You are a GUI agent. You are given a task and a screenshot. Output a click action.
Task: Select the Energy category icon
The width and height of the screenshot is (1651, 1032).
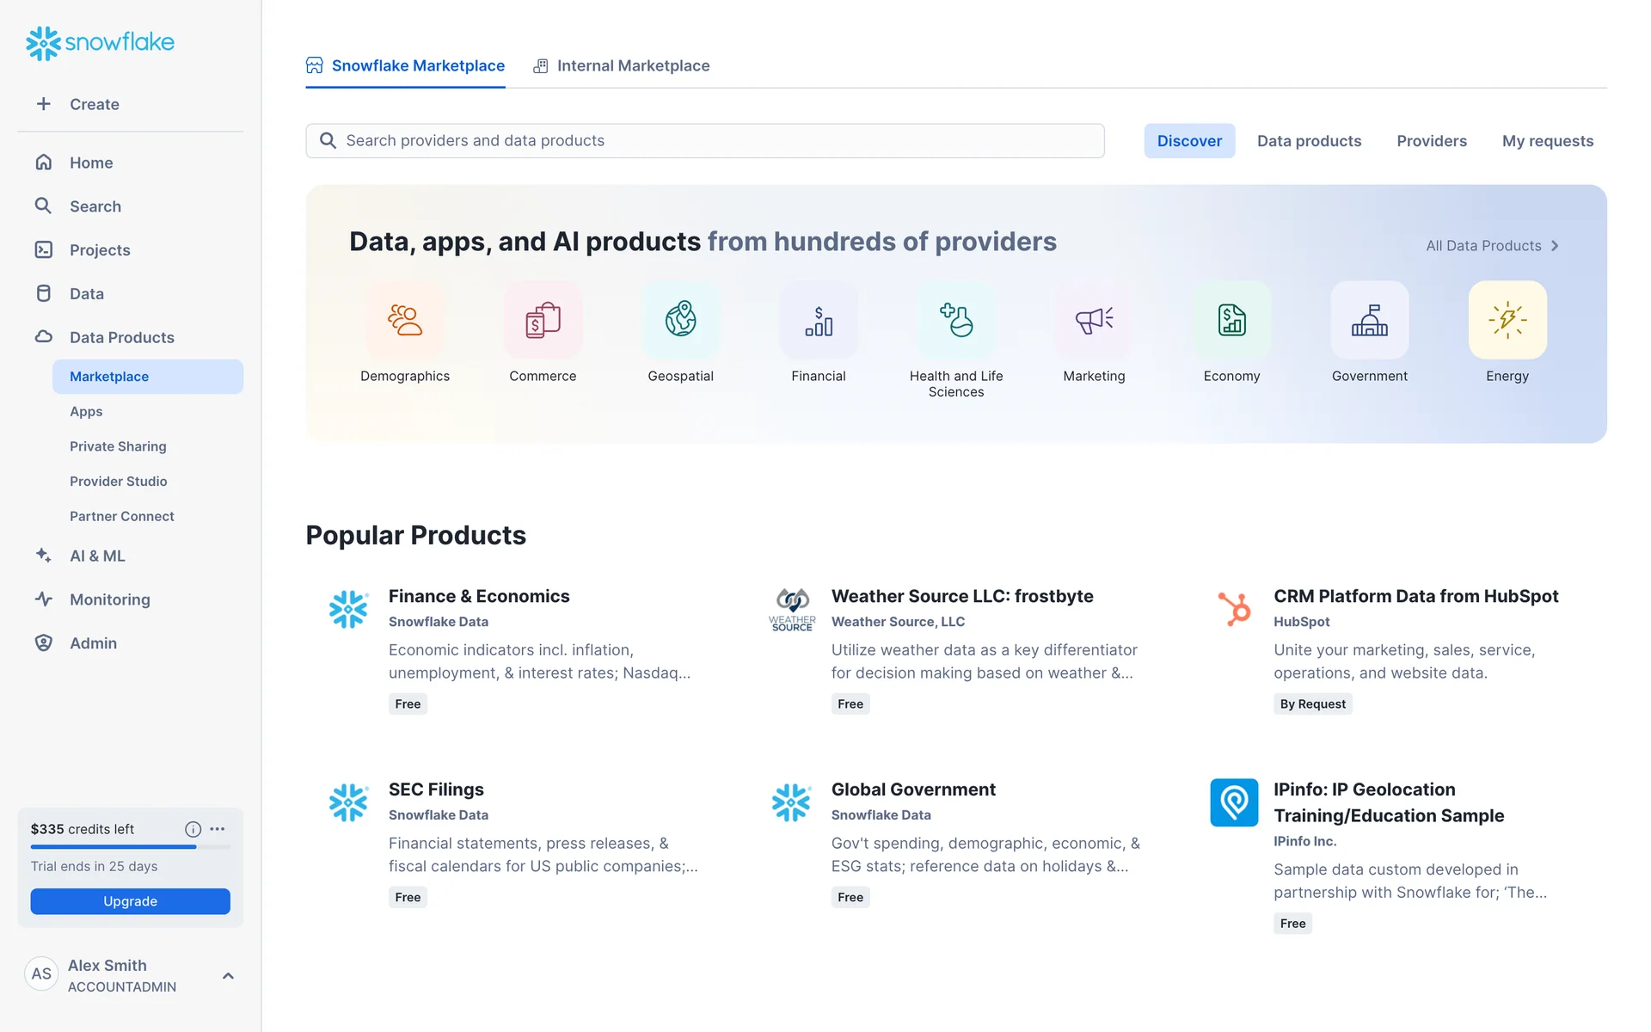(1507, 320)
